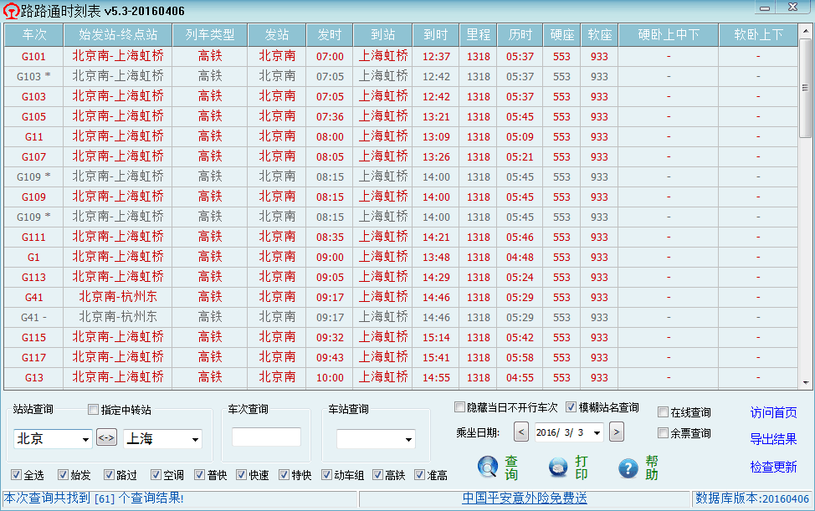Click the 帮助 question mark icon
The width and height of the screenshot is (815, 511).
628,468
